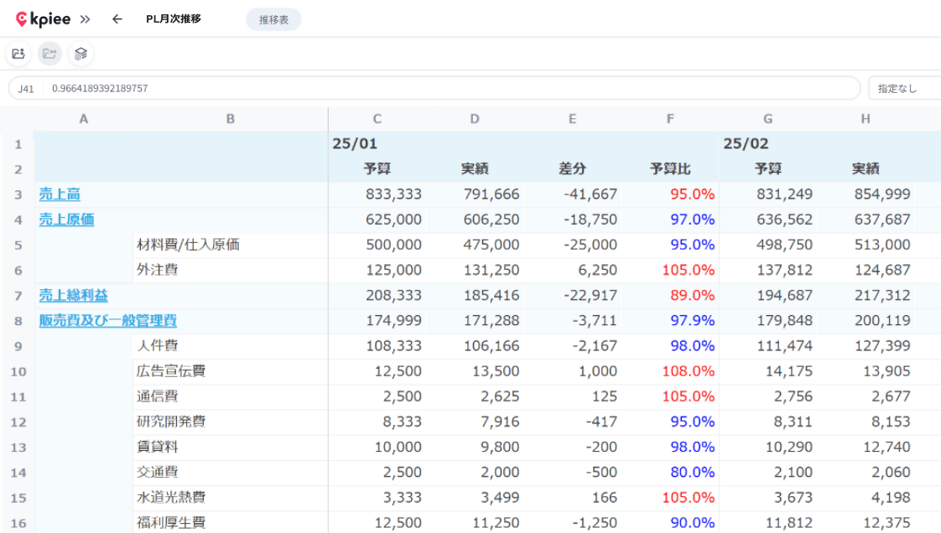Open the 推移表 tab pill

tap(273, 20)
